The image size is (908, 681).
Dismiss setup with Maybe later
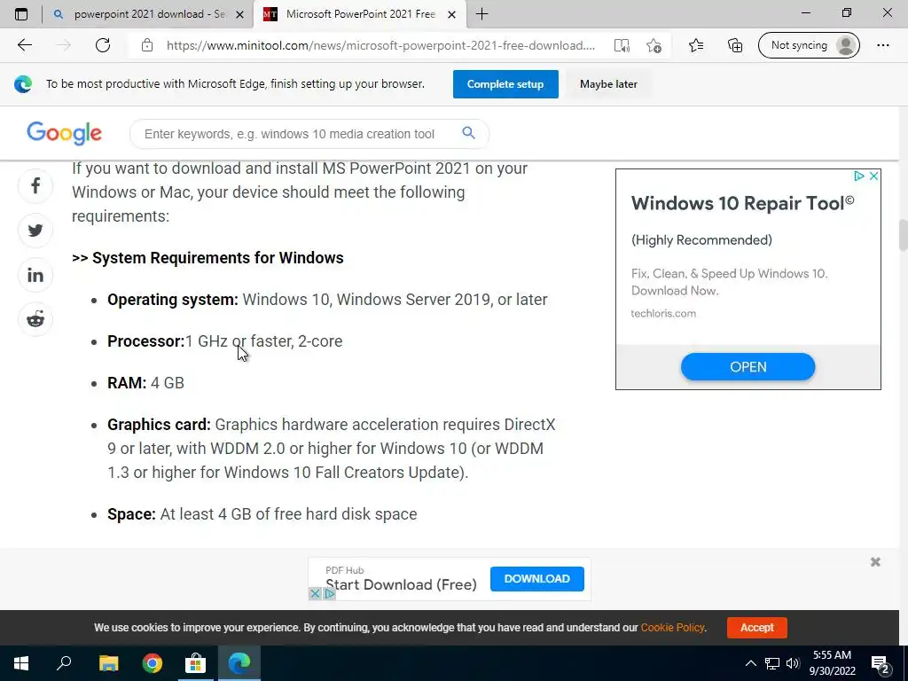(x=608, y=84)
